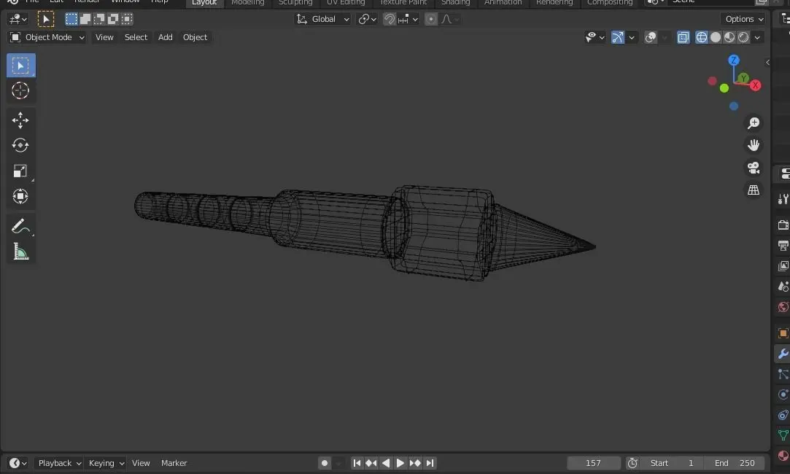Image resolution: width=790 pixels, height=474 pixels.
Task: Toggle proportional editing button
Action: [431, 19]
